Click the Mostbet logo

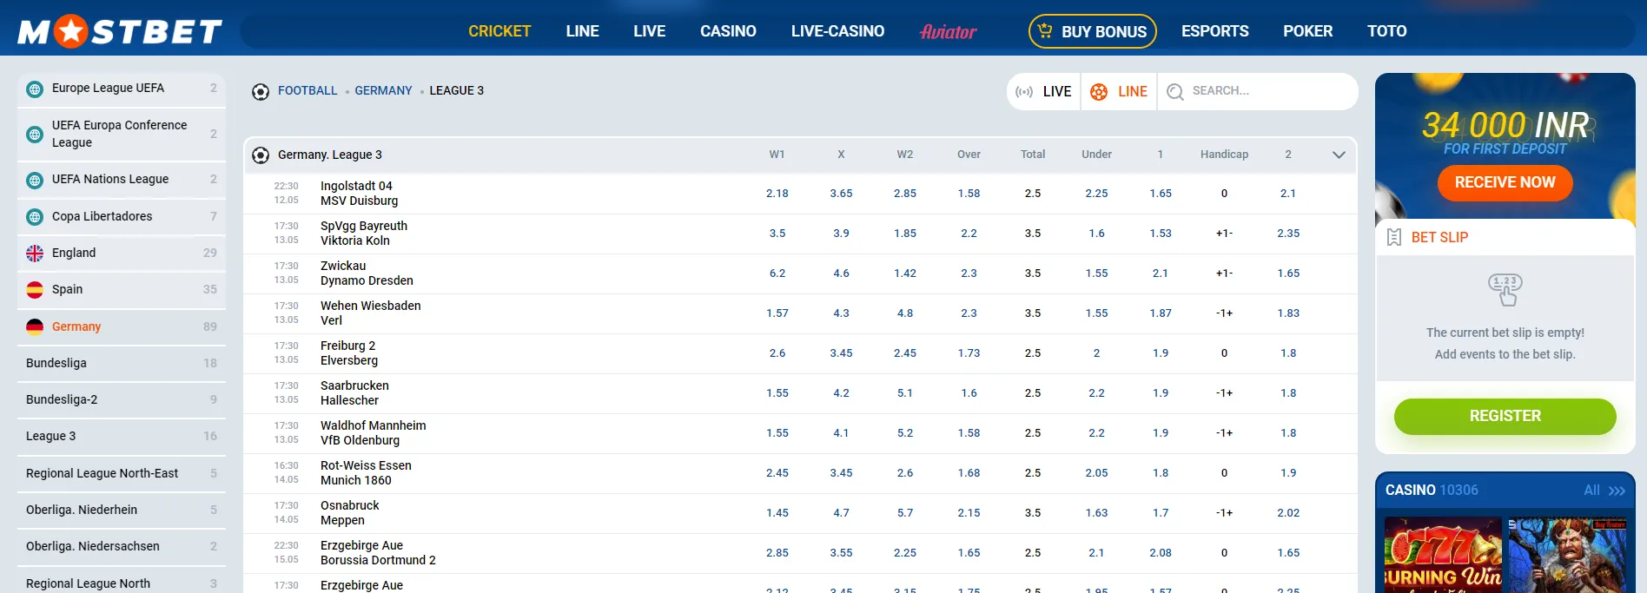pyautogui.click(x=120, y=31)
